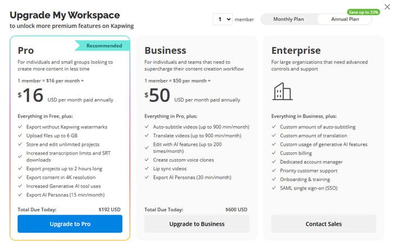Click the Upgrade to Business button

click(196, 224)
